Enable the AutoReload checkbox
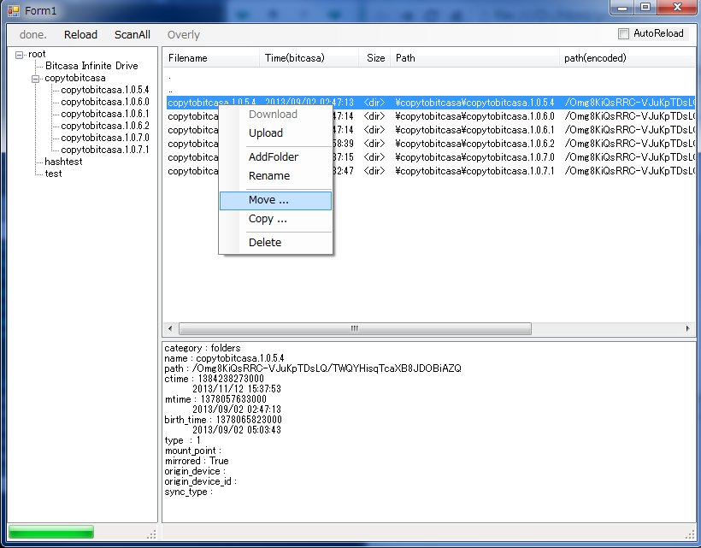Viewport: 701px width, 548px height. click(624, 34)
